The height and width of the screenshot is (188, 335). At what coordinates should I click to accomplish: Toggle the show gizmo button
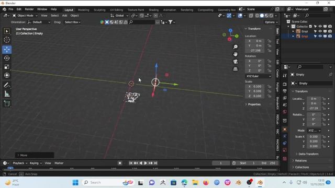pyautogui.click(x=229, y=16)
